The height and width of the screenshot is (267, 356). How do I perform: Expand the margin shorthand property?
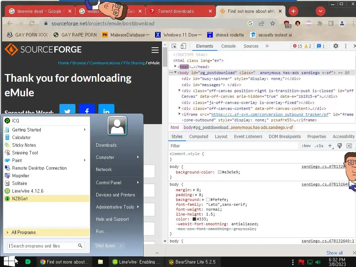[194, 190]
